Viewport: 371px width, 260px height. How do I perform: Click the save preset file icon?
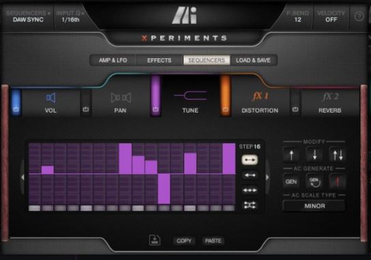155,240
